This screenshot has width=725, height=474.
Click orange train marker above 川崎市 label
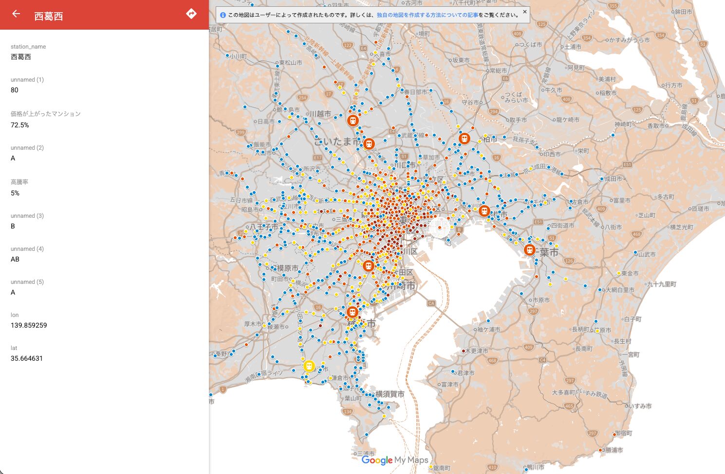click(x=369, y=266)
